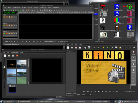Click Kino's Save floppy icon

pyautogui.click(x=76, y=47)
